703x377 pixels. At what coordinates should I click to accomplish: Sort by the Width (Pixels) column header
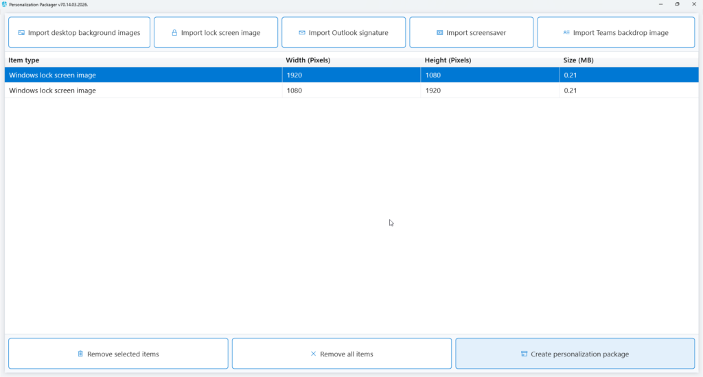click(x=308, y=60)
